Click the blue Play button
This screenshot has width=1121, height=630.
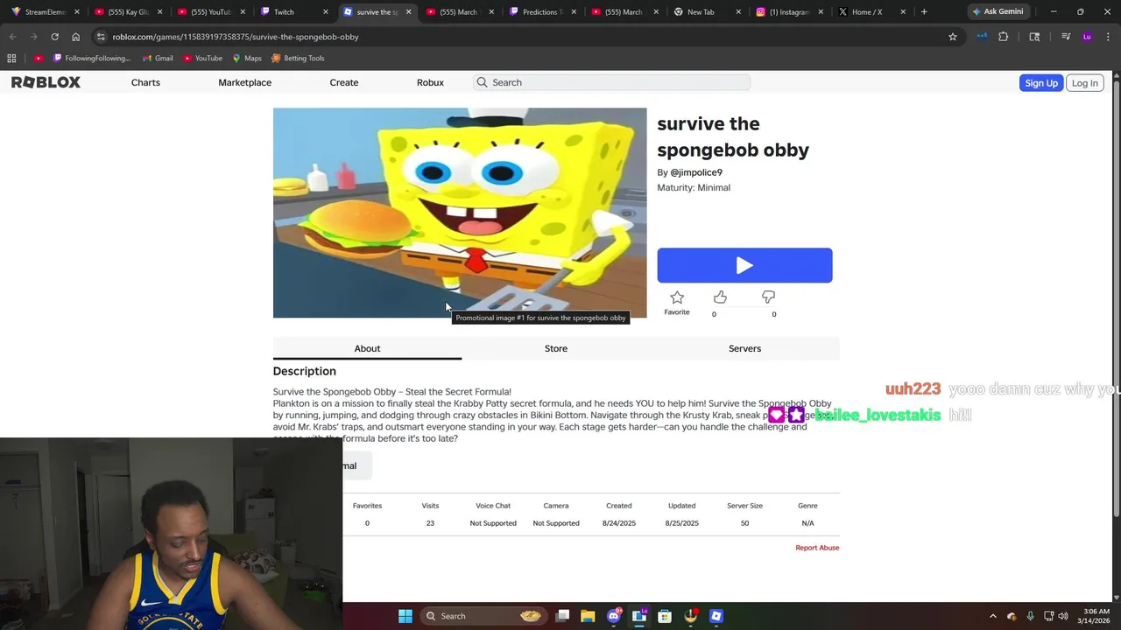[x=744, y=265]
